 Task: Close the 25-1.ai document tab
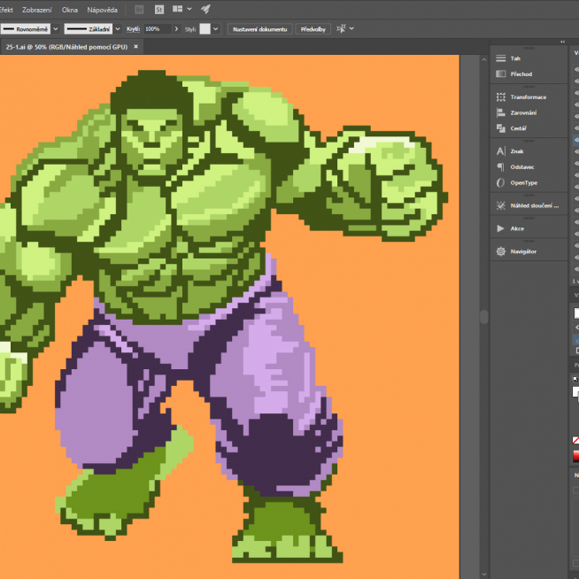click(135, 46)
